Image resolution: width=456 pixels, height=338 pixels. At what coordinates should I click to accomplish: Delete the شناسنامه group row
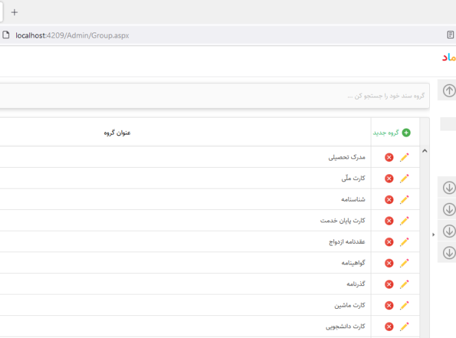pos(389,200)
